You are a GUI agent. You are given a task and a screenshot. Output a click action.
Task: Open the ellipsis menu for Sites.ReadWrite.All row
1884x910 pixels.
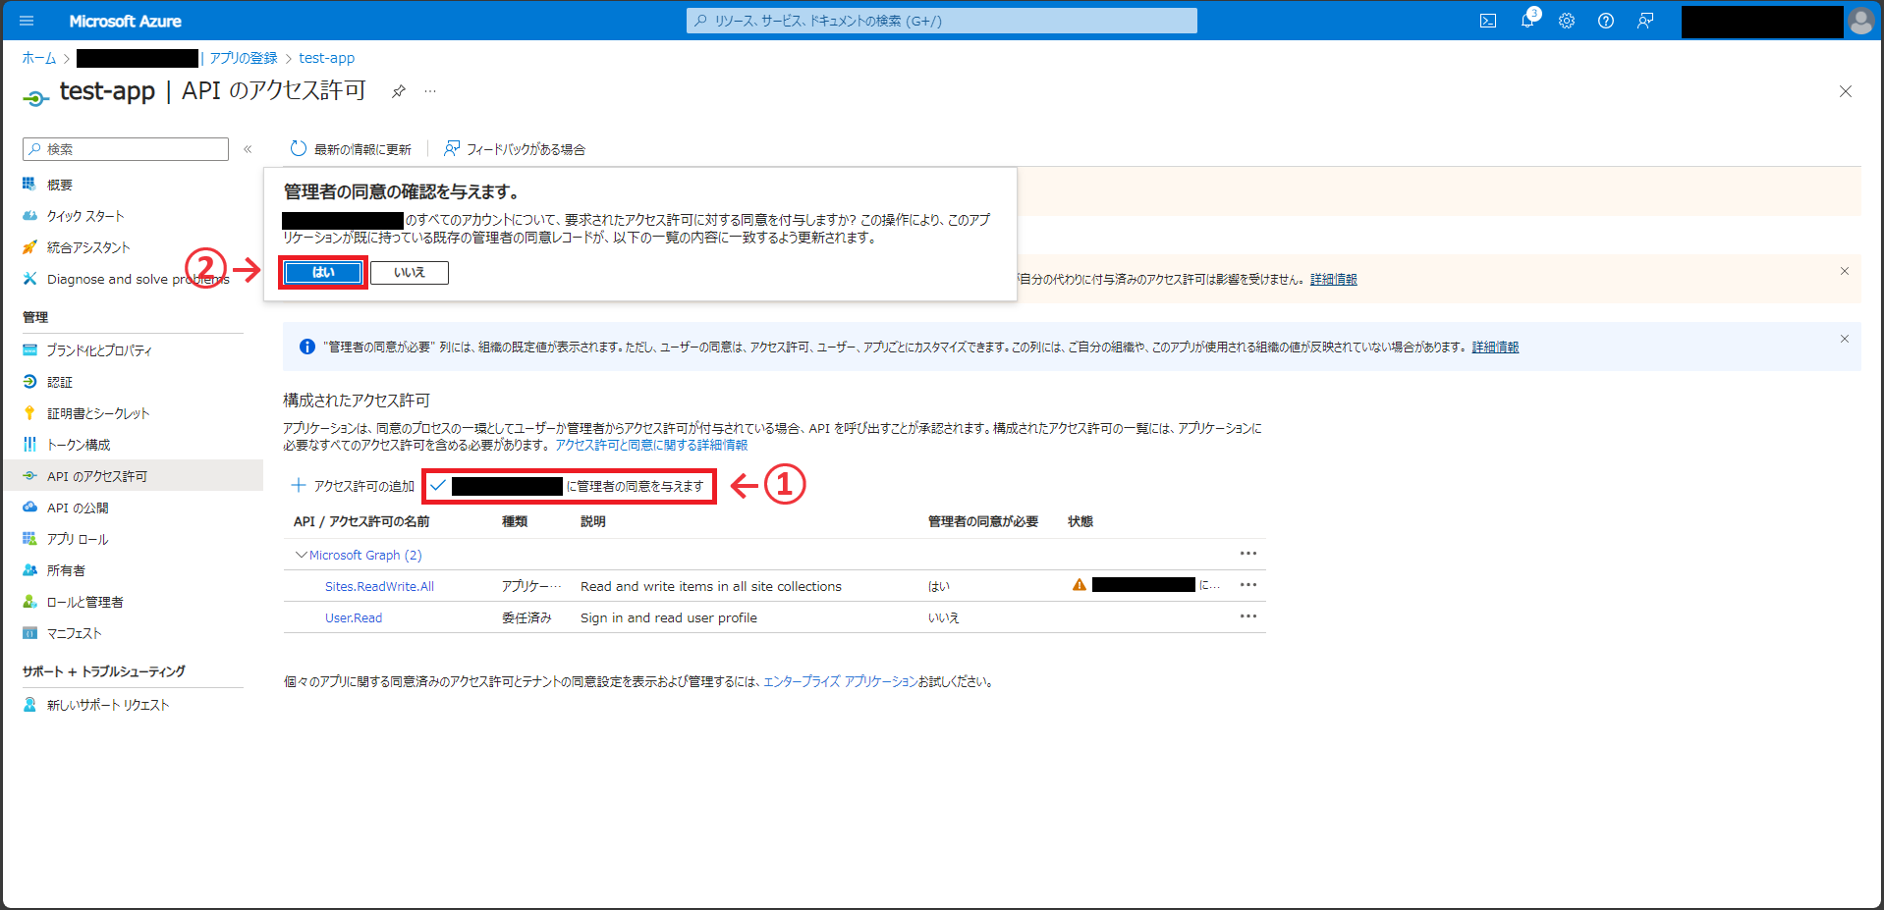point(1247,584)
